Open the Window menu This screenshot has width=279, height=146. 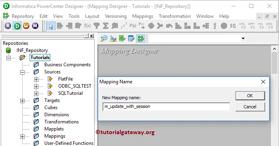[205, 16]
